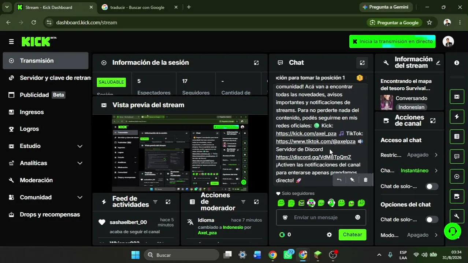
Task: Click Axel_pza in moderator actions
Action: pos(207,233)
